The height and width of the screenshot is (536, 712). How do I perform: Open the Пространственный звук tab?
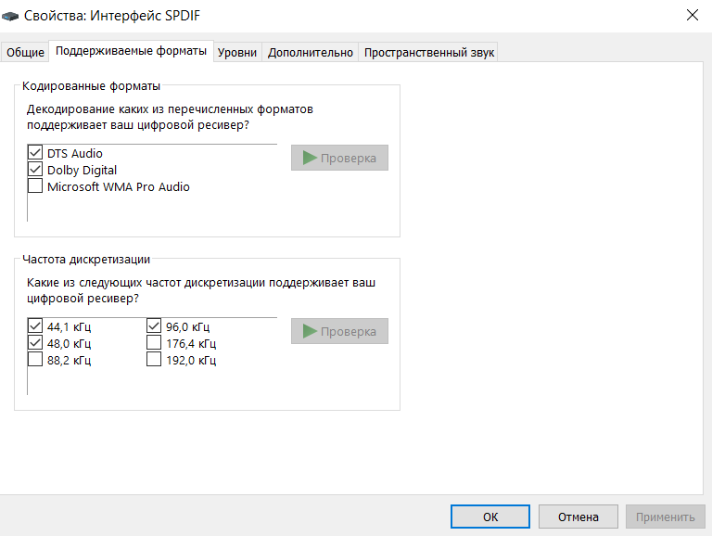click(429, 53)
